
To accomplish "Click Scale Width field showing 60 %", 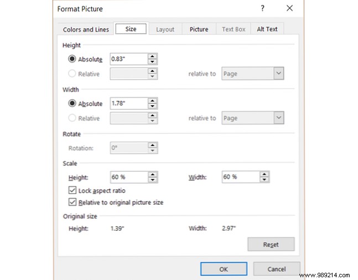I will (x=241, y=177).
